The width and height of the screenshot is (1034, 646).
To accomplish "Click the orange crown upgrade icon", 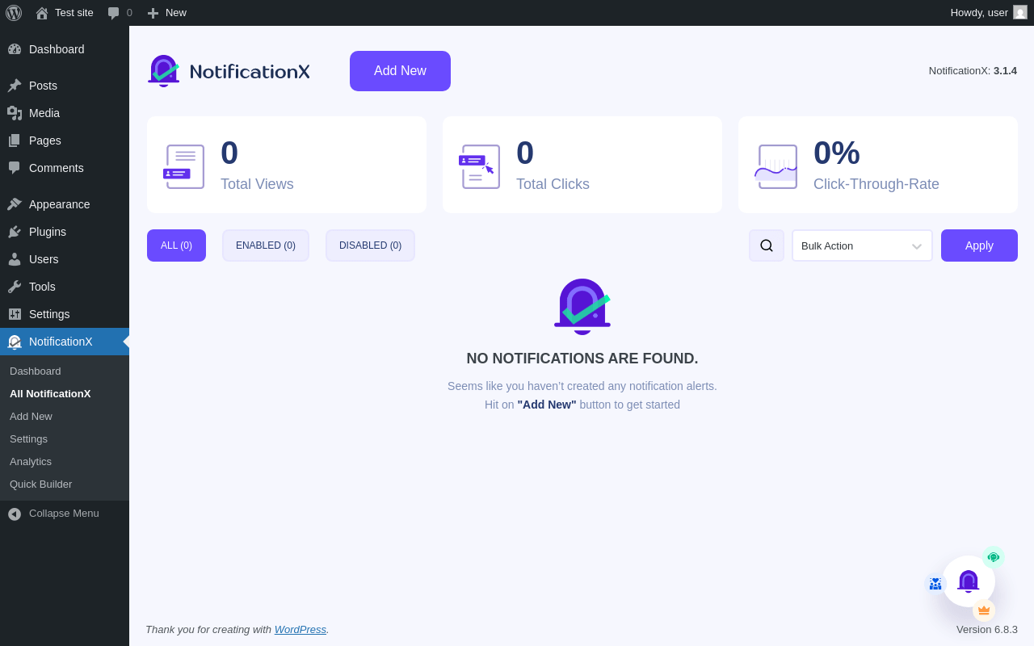I will pos(984,610).
